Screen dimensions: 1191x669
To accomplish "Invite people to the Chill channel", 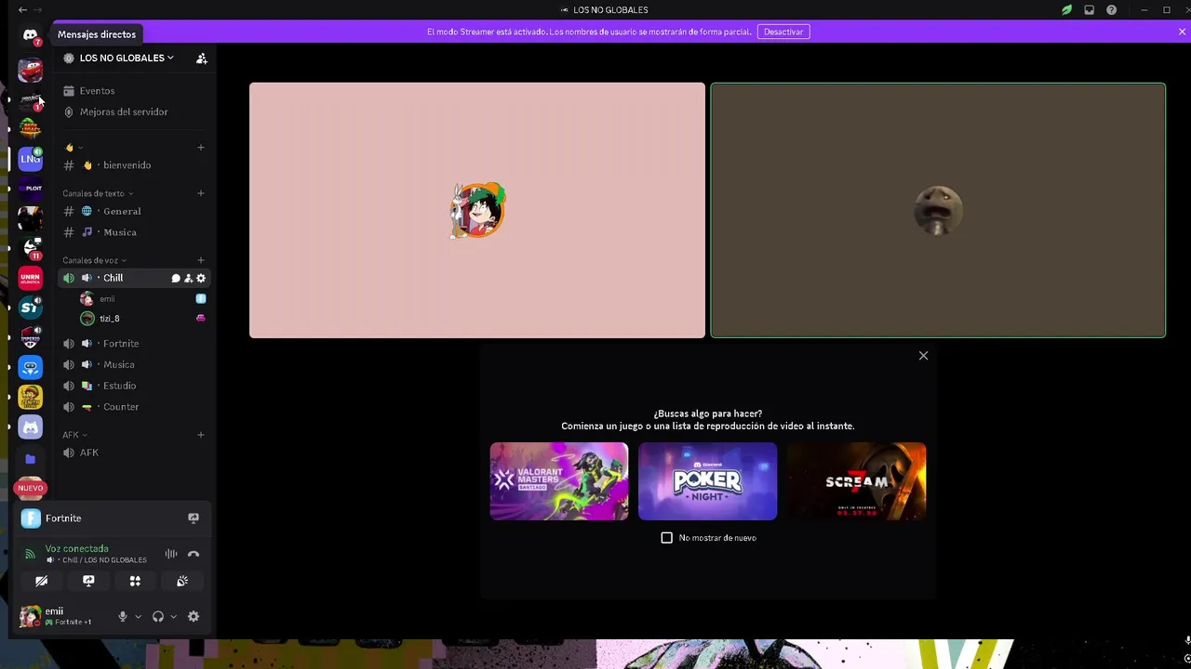I will [x=188, y=278].
